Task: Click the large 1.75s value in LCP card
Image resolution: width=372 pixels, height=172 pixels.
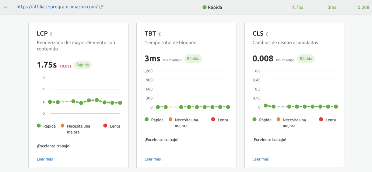Action: click(x=47, y=65)
